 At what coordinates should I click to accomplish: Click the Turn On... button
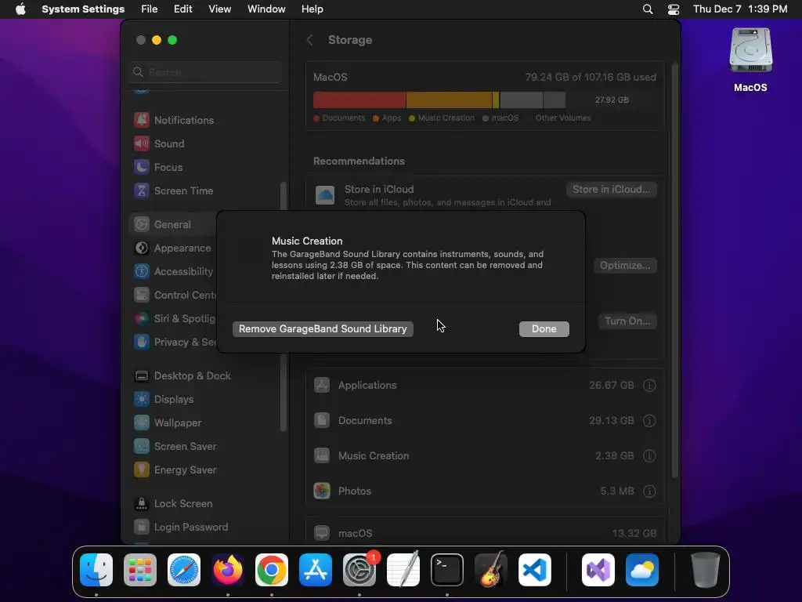[x=627, y=321]
